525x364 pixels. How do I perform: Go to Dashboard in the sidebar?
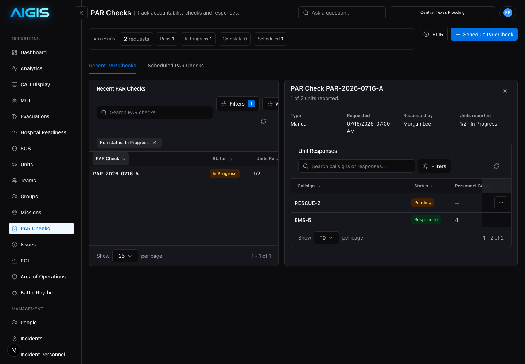point(42,52)
